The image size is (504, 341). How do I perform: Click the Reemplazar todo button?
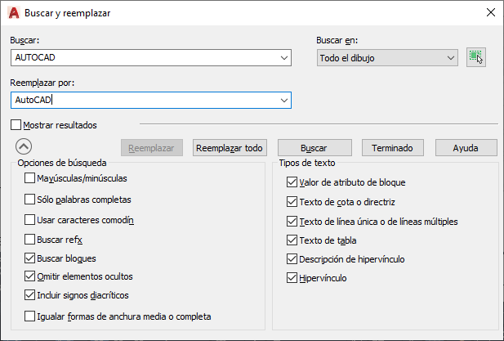click(230, 148)
